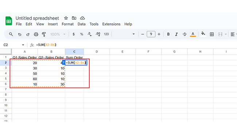Screen dimensions: 237x134
Task: Open horizontal align options
Action: (x=233, y=34)
